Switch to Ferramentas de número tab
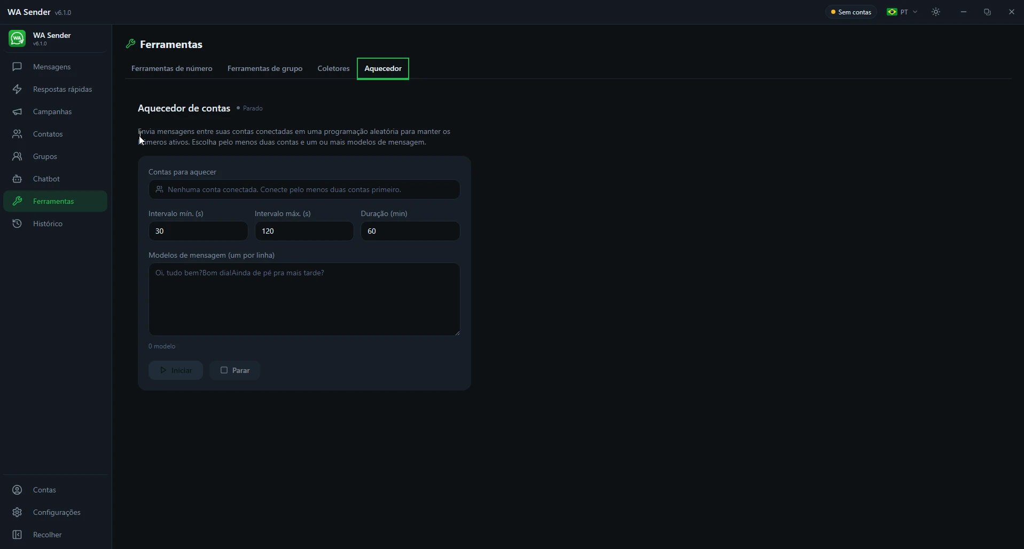This screenshot has width=1024, height=549. click(x=172, y=68)
